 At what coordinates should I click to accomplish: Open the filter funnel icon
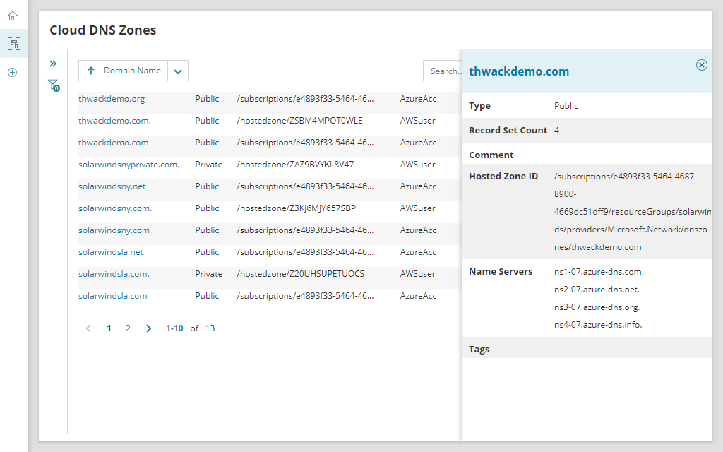53,84
